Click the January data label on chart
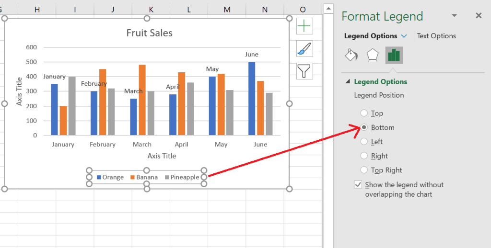This screenshot has height=248, width=491. pyautogui.click(x=55, y=76)
